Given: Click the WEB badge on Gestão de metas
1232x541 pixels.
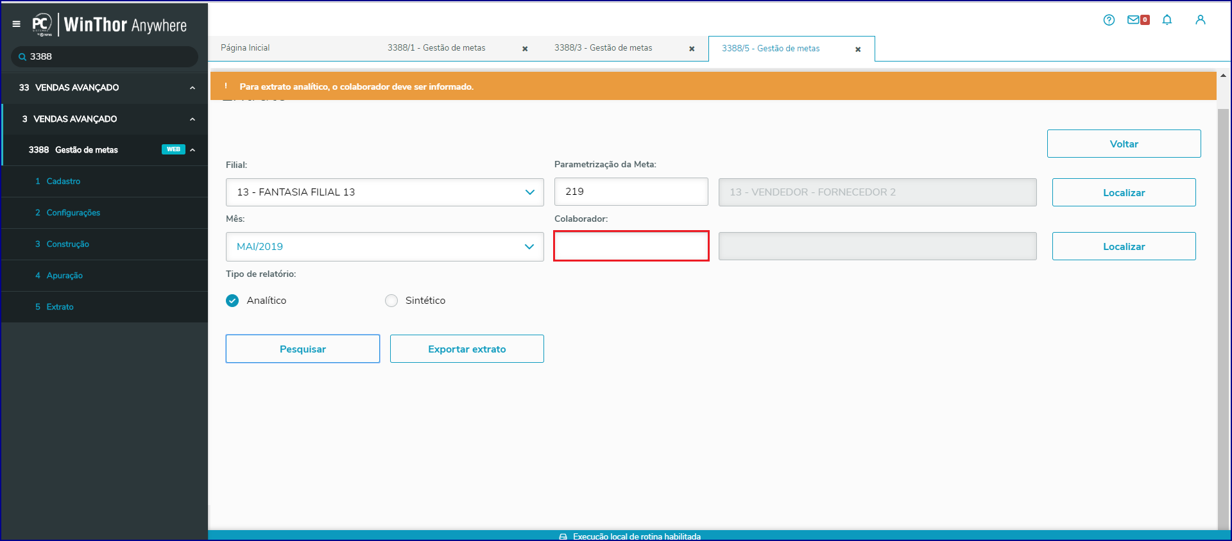Looking at the screenshot, I should coord(173,149).
